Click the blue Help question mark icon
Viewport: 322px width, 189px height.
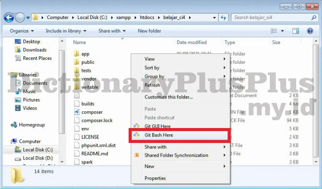(x=310, y=31)
